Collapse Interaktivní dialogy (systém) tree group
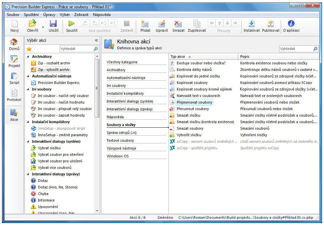 point(28,141)
